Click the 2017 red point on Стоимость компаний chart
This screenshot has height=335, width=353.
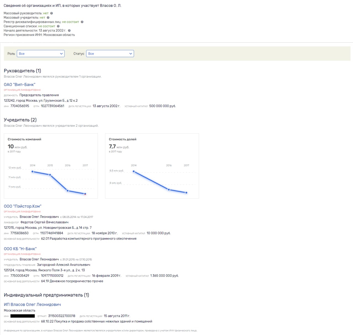85,194
